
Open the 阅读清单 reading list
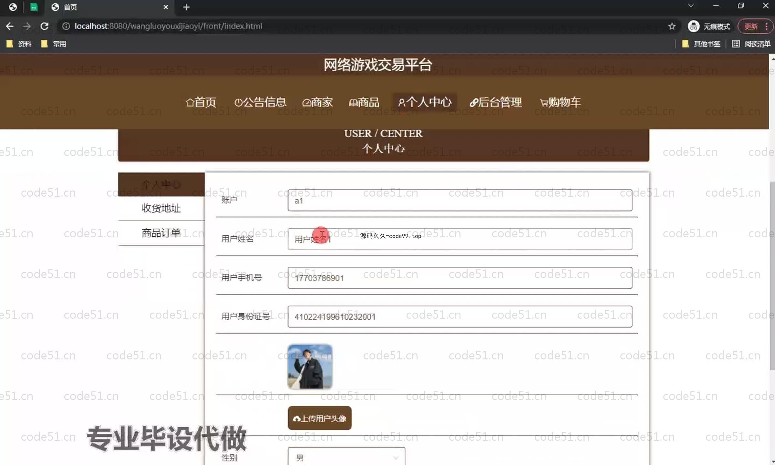pyautogui.click(x=751, y=44)
